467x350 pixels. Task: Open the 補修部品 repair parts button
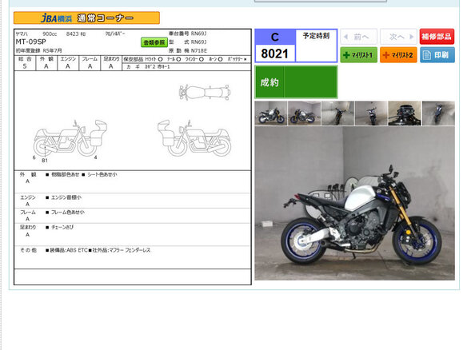click(437, 37)
